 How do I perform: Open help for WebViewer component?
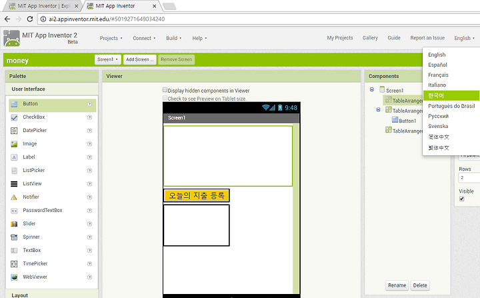click(x=90, y=277)
